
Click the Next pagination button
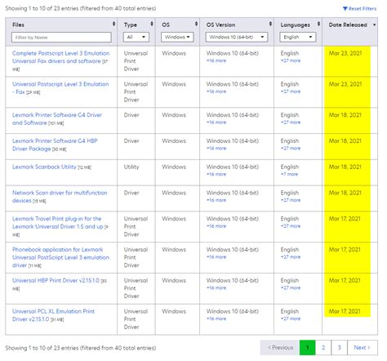pyautogui.click(x=363, y=347)
